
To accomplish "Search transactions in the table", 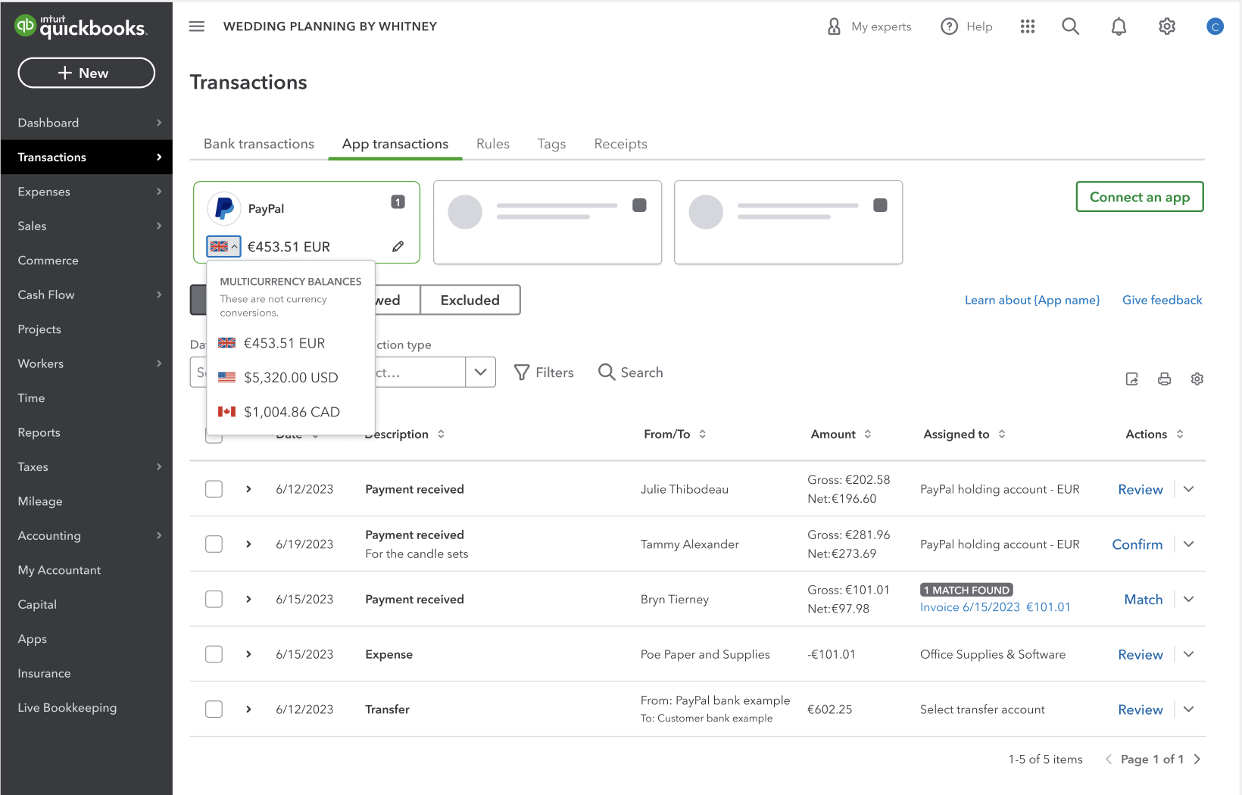I will pyautogui.click(x=631, y=373).
